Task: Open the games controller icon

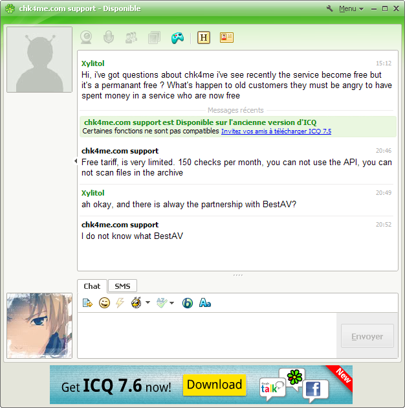Action: 177,38
